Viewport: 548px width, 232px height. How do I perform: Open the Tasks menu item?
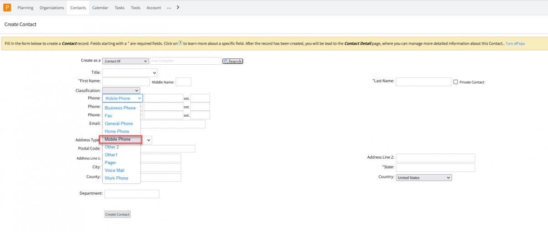[119, 8]
